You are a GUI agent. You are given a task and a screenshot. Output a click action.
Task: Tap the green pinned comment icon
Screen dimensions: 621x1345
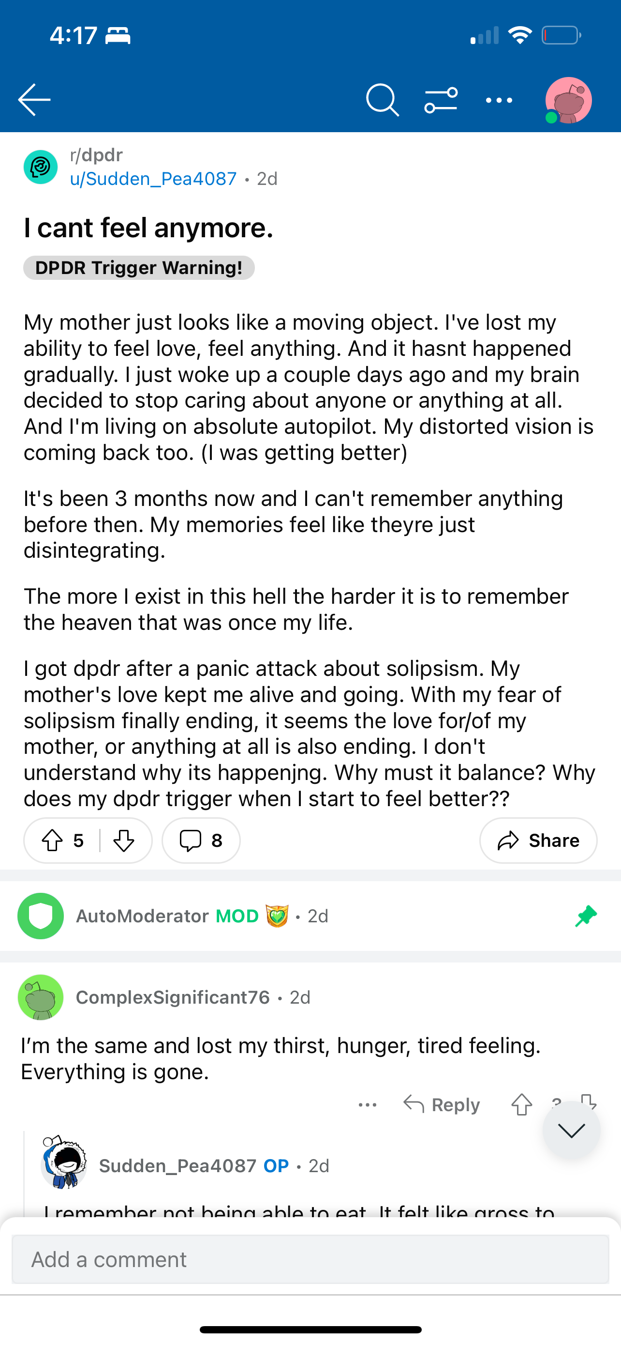pos(586,916)
